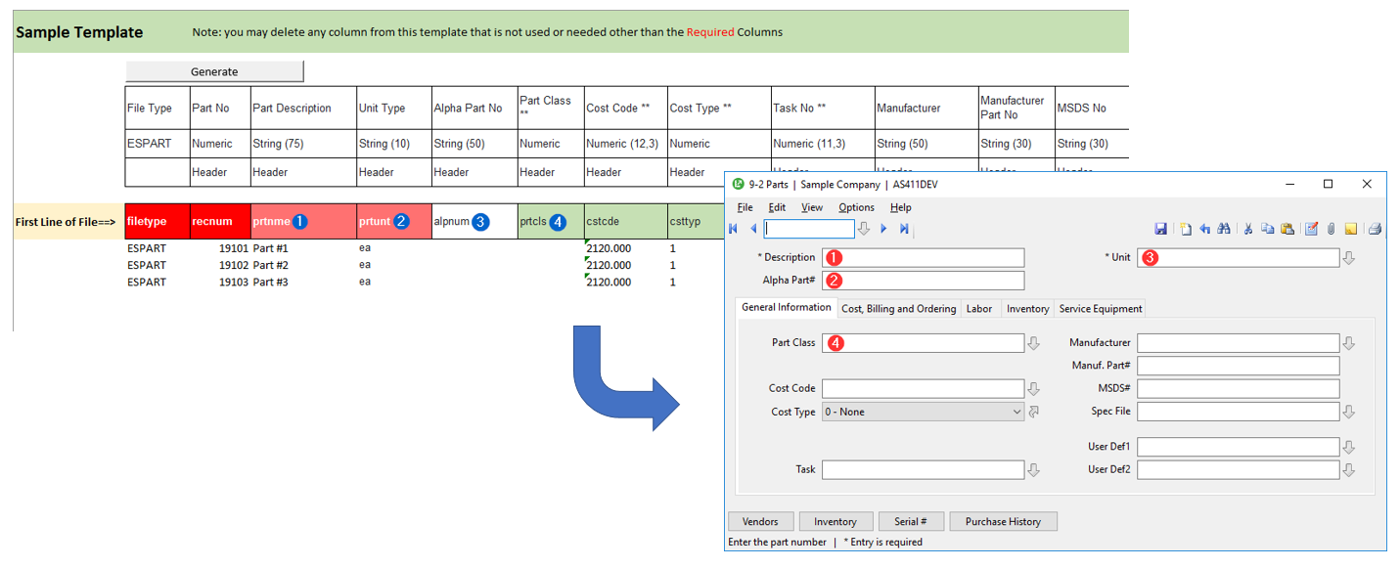
Task: Select the Service Equipment tab
Action: (1100, 309)
